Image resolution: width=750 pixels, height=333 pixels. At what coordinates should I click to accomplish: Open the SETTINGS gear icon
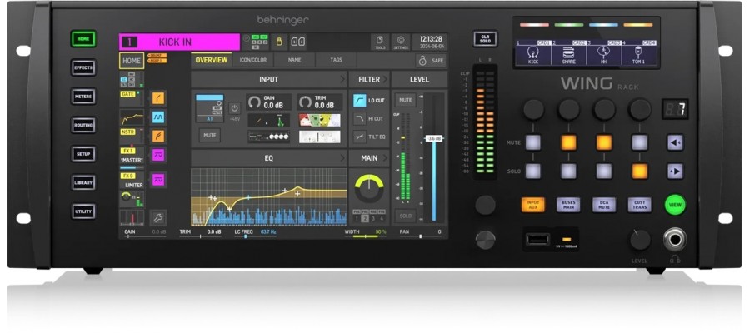click(401, 42)
